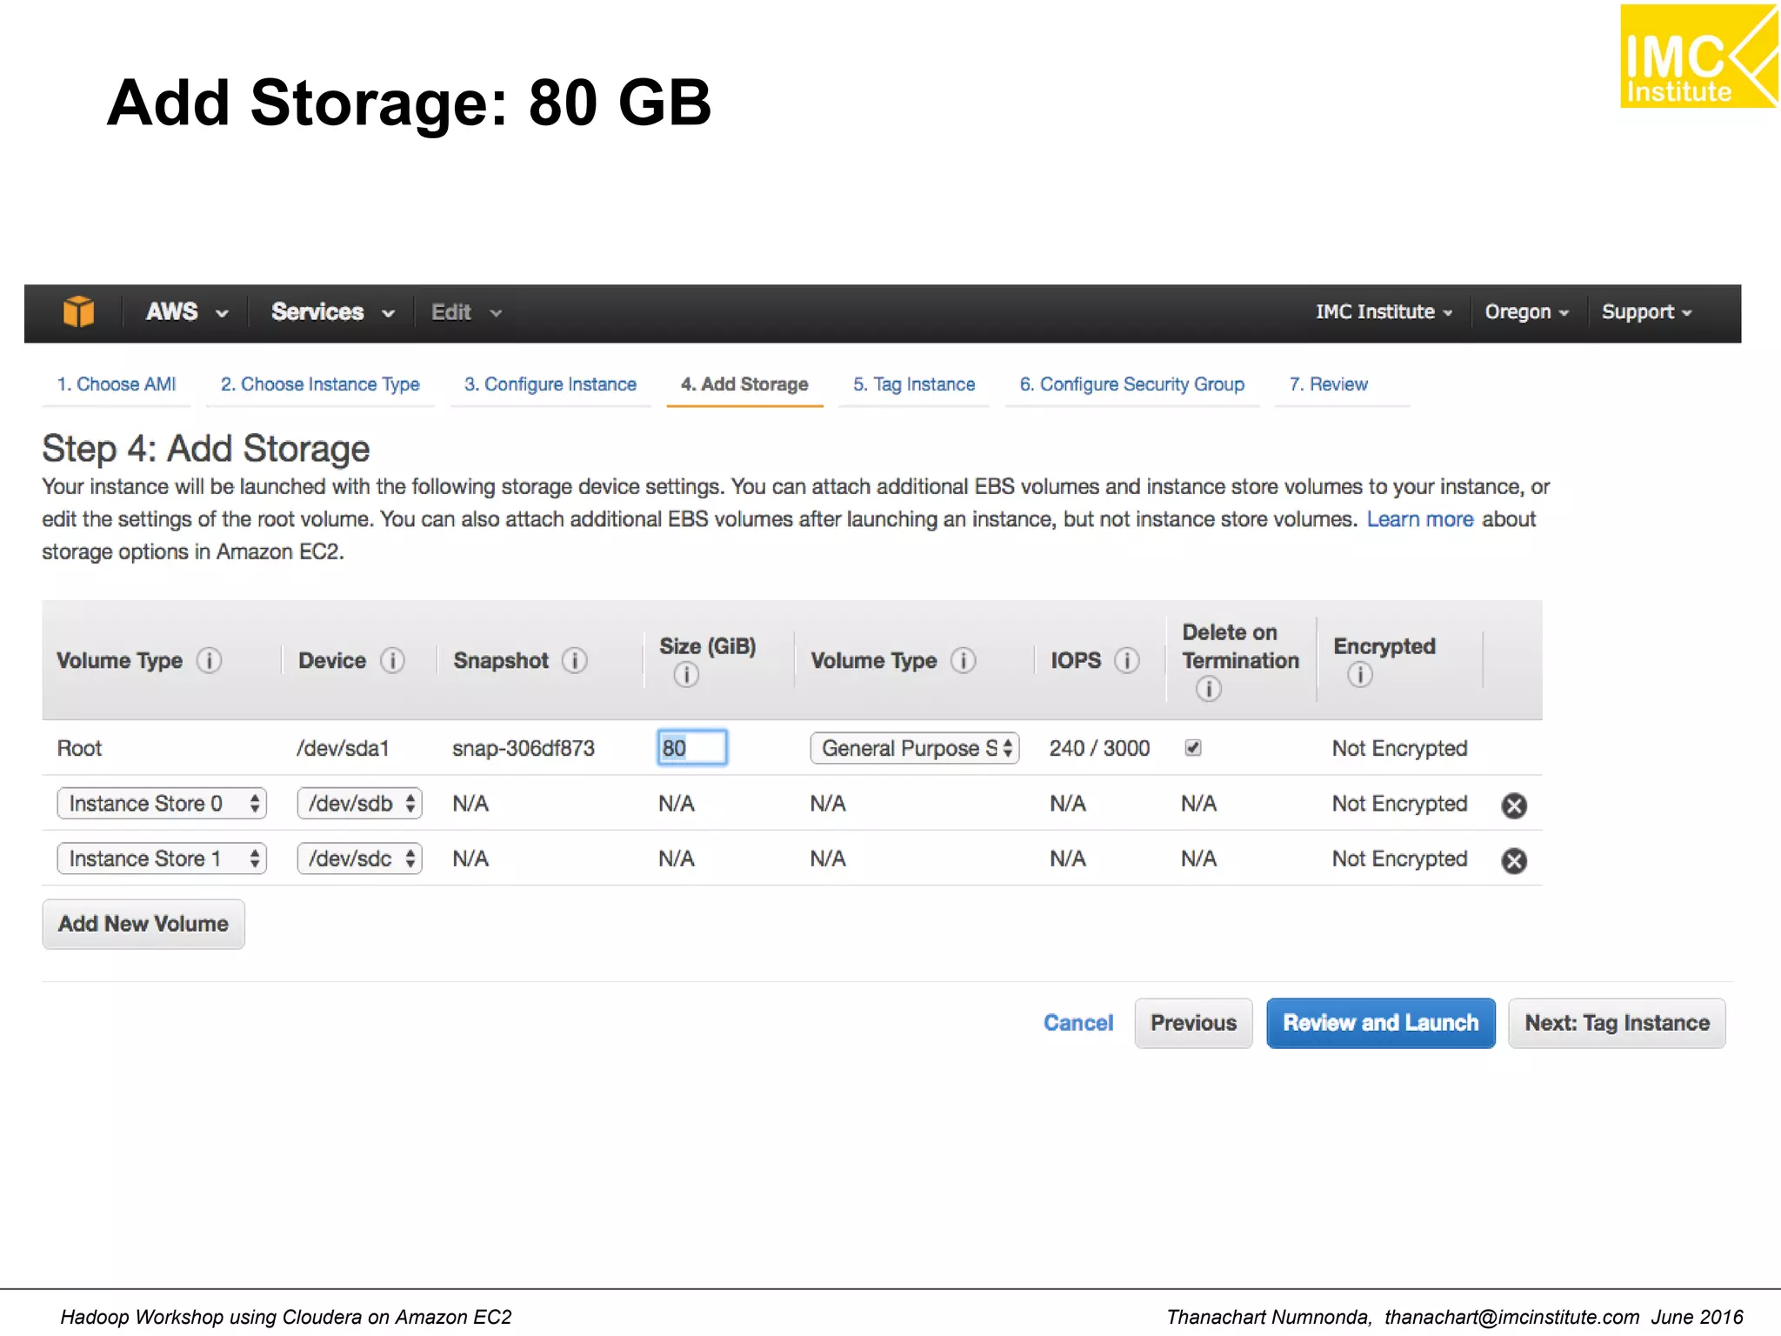1781x1336 pixels.
Task: Go to 3. Configure Instance step
Action: tap(550, 384)
